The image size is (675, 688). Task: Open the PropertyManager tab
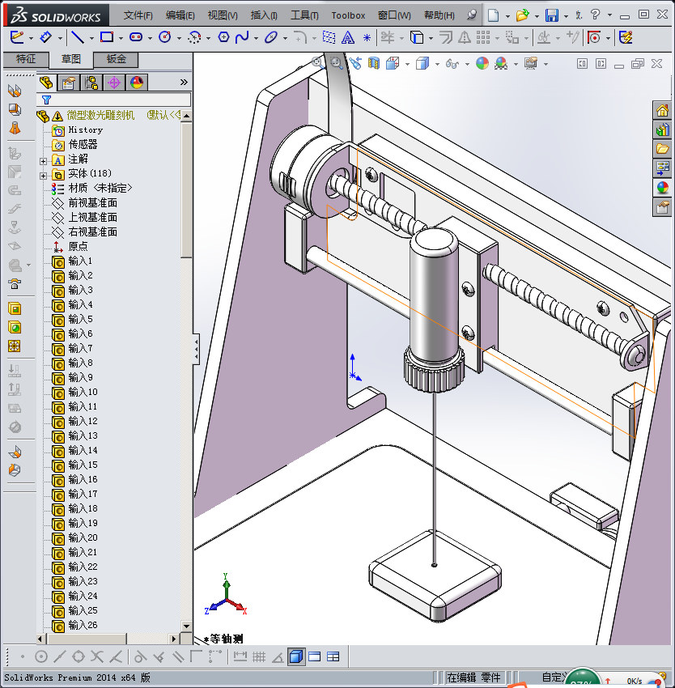[x=69, y=83]
